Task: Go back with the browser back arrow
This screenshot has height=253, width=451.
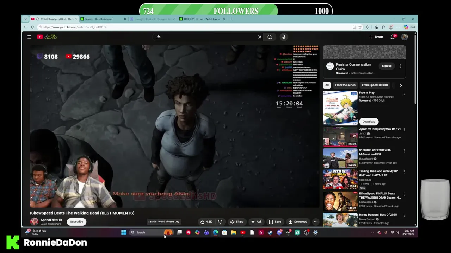Action: click(25, 27)
